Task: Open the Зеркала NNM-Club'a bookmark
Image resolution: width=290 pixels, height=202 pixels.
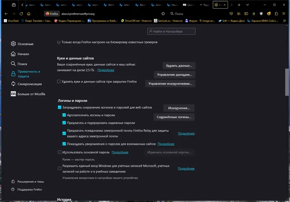Action: tap(263, 21)
